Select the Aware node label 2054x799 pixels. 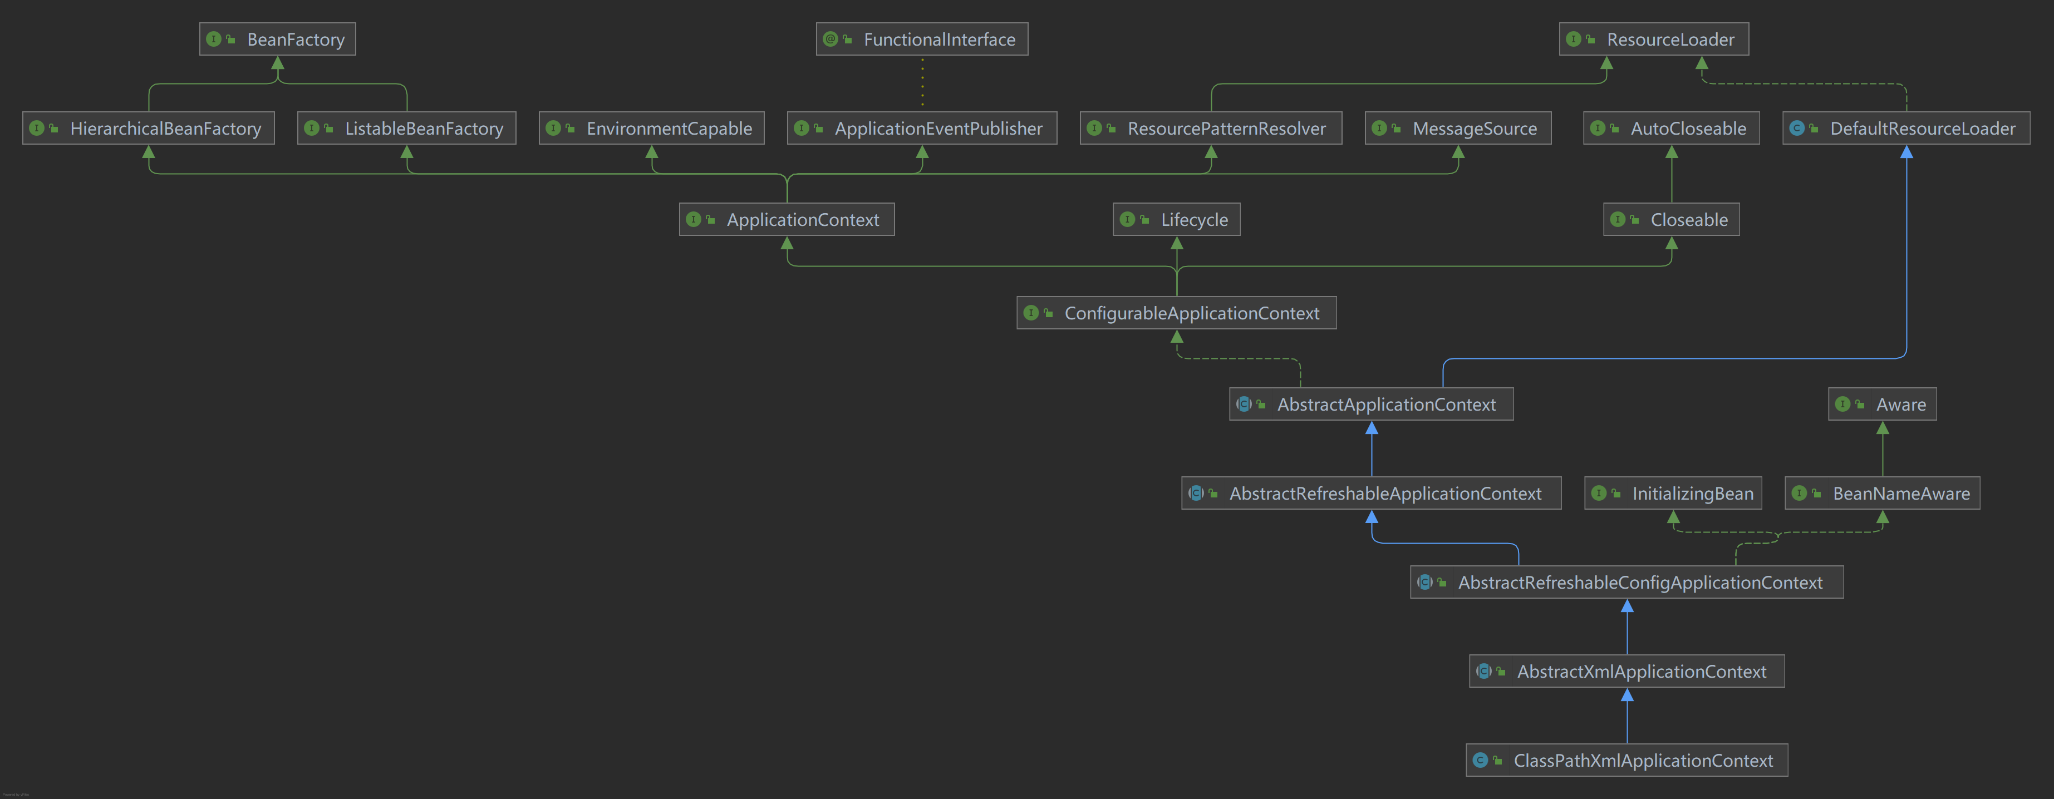point(1901,405)
